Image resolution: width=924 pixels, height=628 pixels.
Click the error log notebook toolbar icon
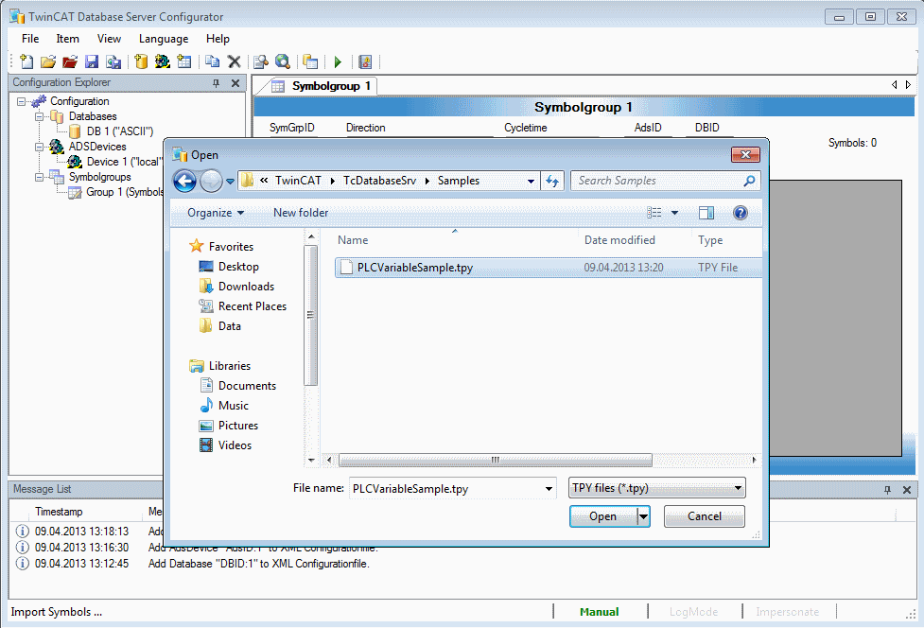point(365,61)
